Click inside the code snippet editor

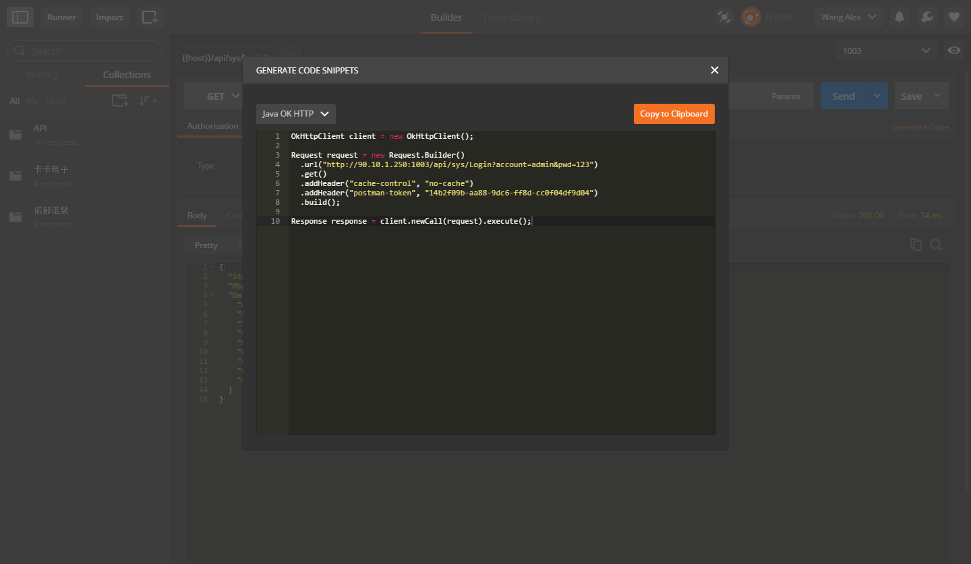coord(502,323)
